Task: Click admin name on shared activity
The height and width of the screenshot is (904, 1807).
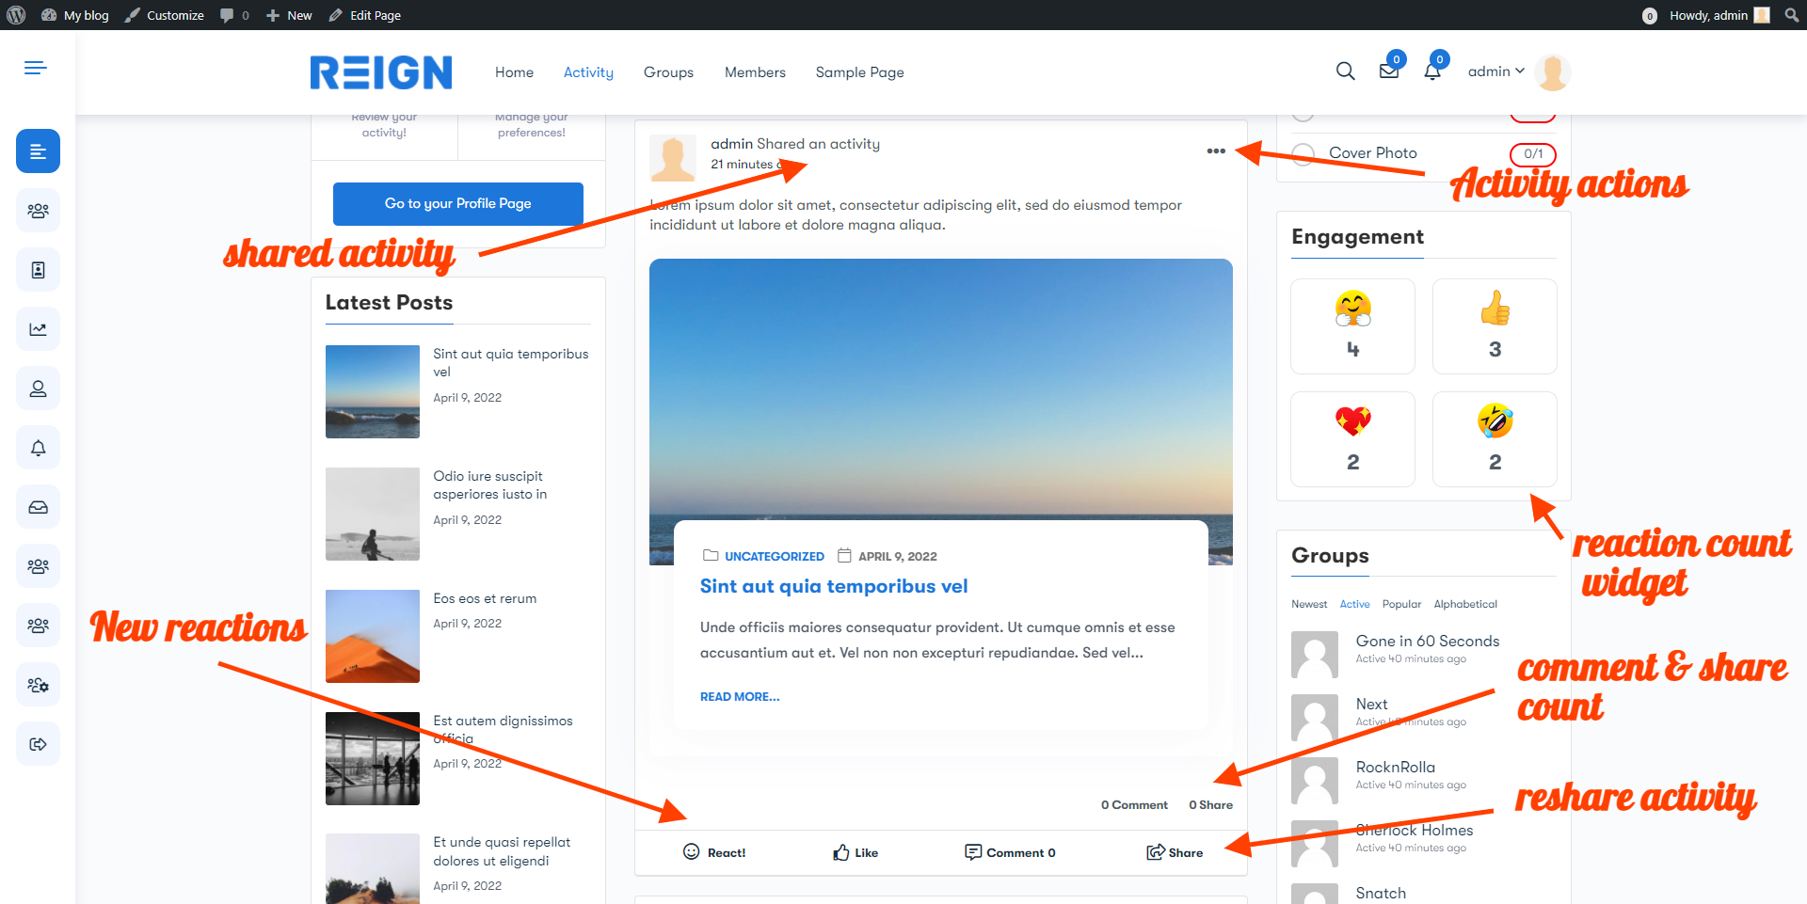Action: [731, 144]
